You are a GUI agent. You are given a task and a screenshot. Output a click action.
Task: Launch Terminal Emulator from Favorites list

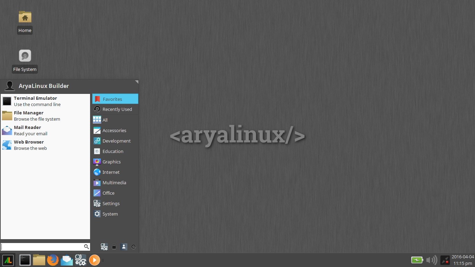(45, 101)
